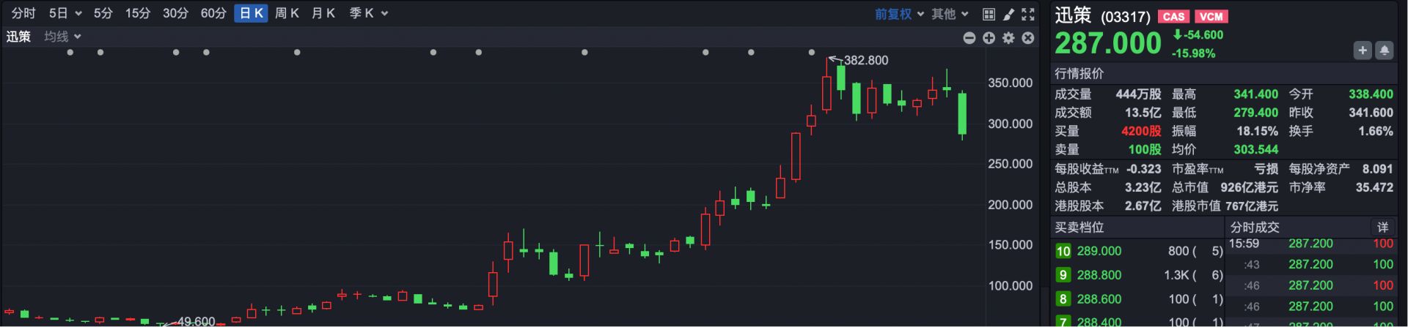Open indicator settings gear icon
The width and height of the screenshot is (1408, 327).
[x=1008, y=38]
